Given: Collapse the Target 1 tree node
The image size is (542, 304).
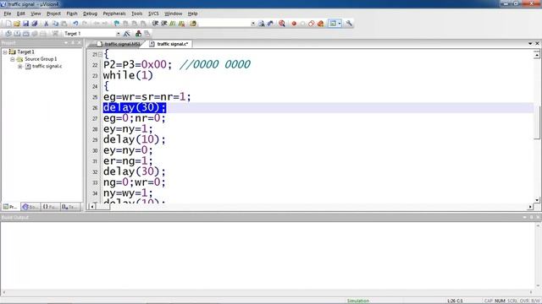Looking at the screenshot, I should tap(5, 52).
